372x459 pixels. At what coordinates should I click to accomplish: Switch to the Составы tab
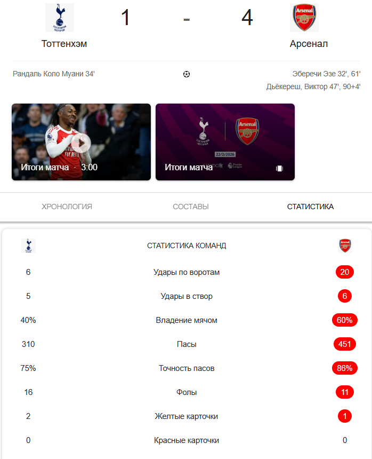pos(191,207)
